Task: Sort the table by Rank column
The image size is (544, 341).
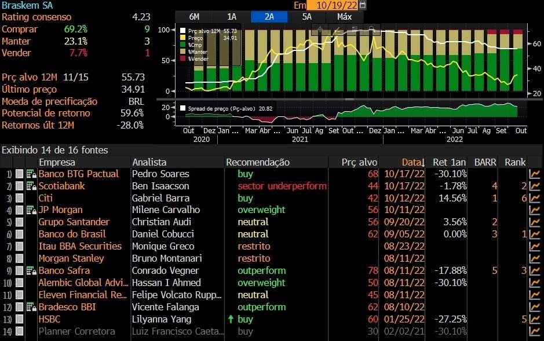Action: point(515,162)
